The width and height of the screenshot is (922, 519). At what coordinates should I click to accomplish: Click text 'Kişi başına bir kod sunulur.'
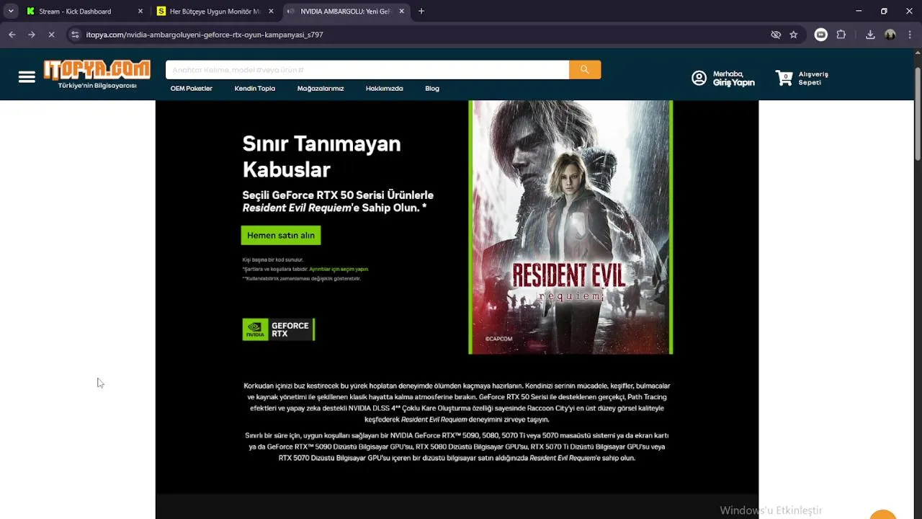[273, 259]
